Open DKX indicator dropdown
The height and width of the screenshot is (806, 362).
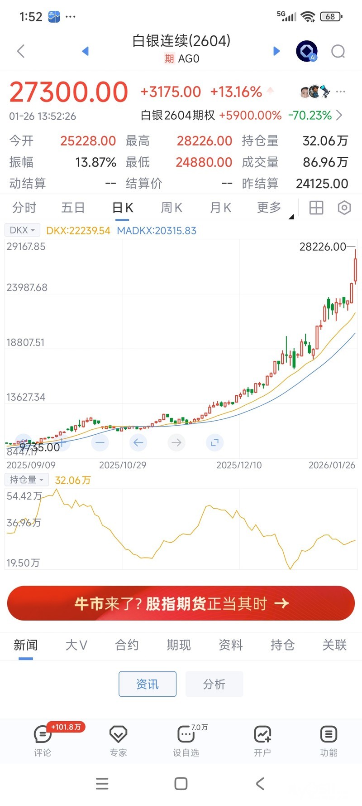coord(23,230)
